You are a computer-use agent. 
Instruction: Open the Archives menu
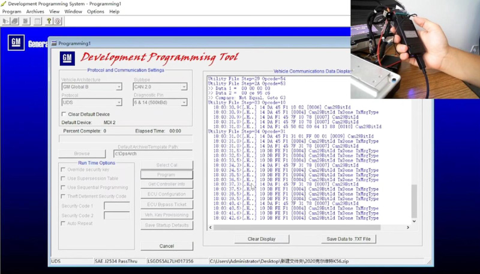35,11
